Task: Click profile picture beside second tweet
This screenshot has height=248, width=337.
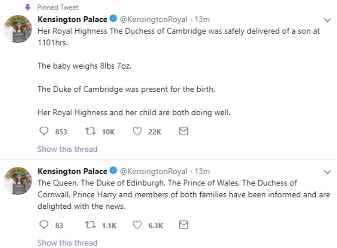Action: [x=18, y=181]
